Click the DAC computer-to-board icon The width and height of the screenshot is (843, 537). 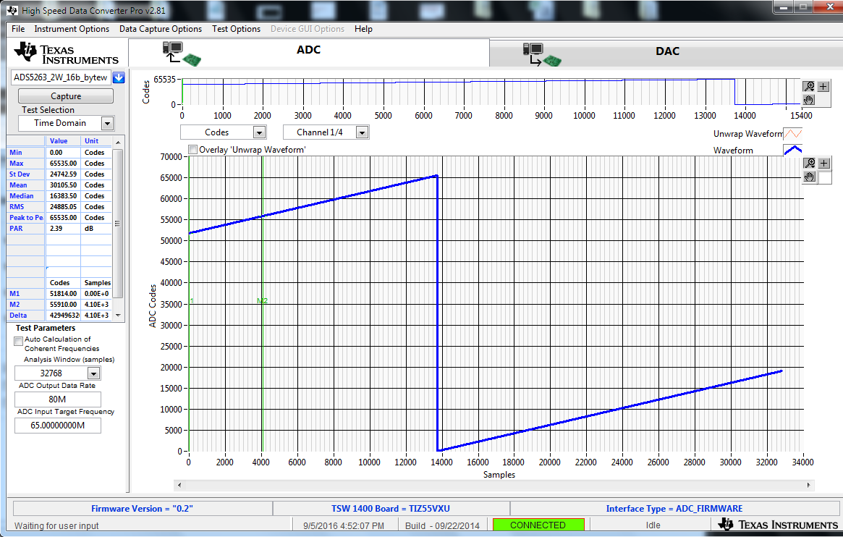tap(542, 54)
